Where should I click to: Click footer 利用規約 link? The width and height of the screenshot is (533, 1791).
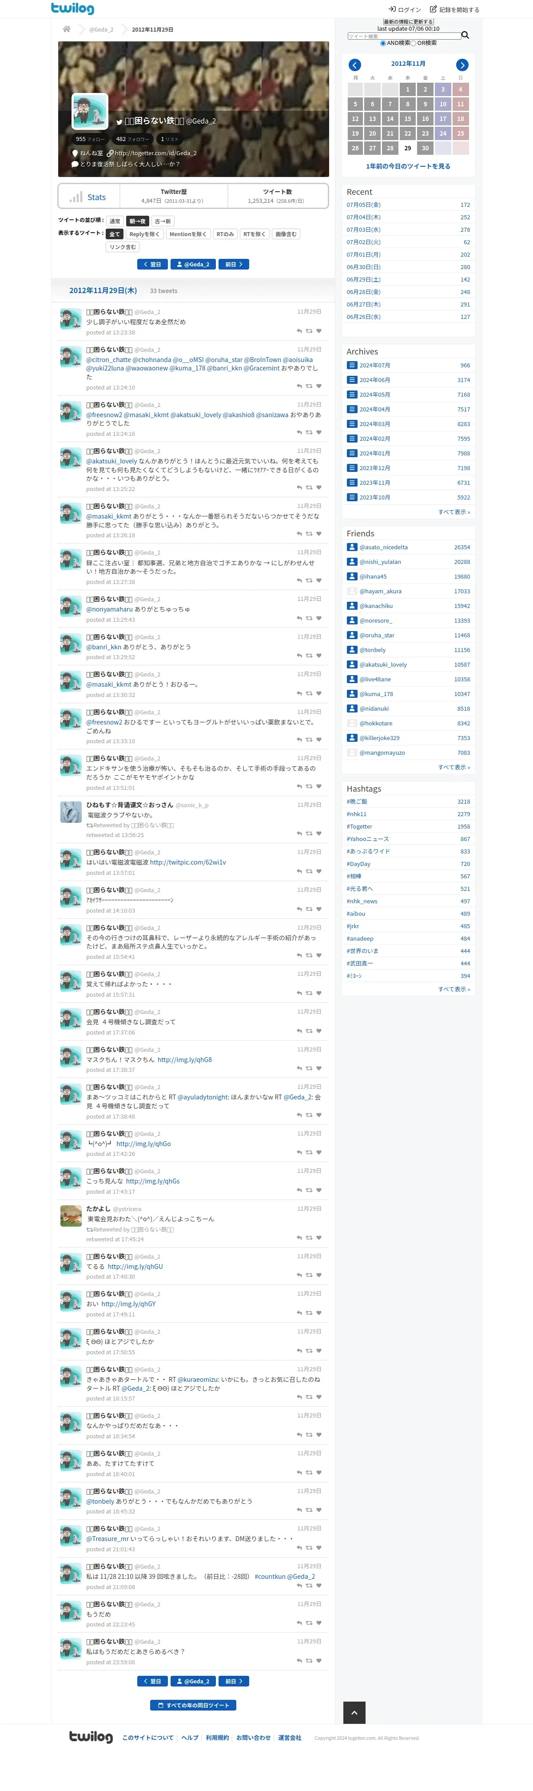pos(217,1738)
